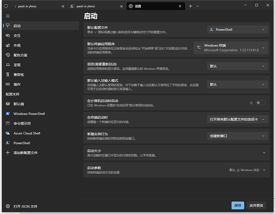Click the PowerShell profile icon in sidebar
The width and height of the screenshot is (275, 214).
8,143
